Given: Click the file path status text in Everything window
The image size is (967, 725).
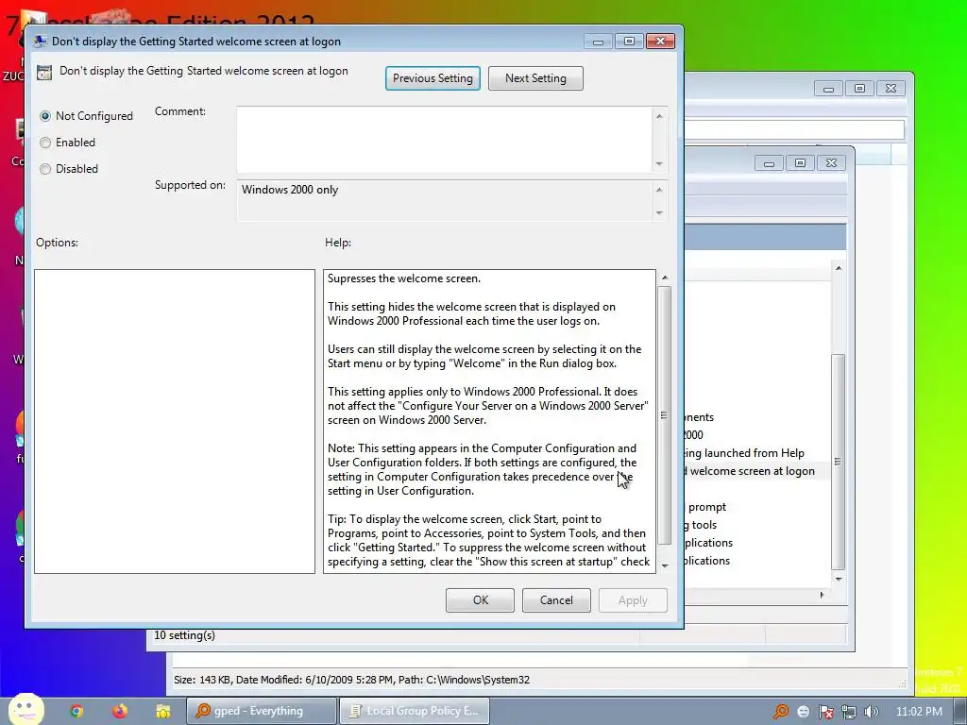Looking at the screenshot, I should coord(352,680).
